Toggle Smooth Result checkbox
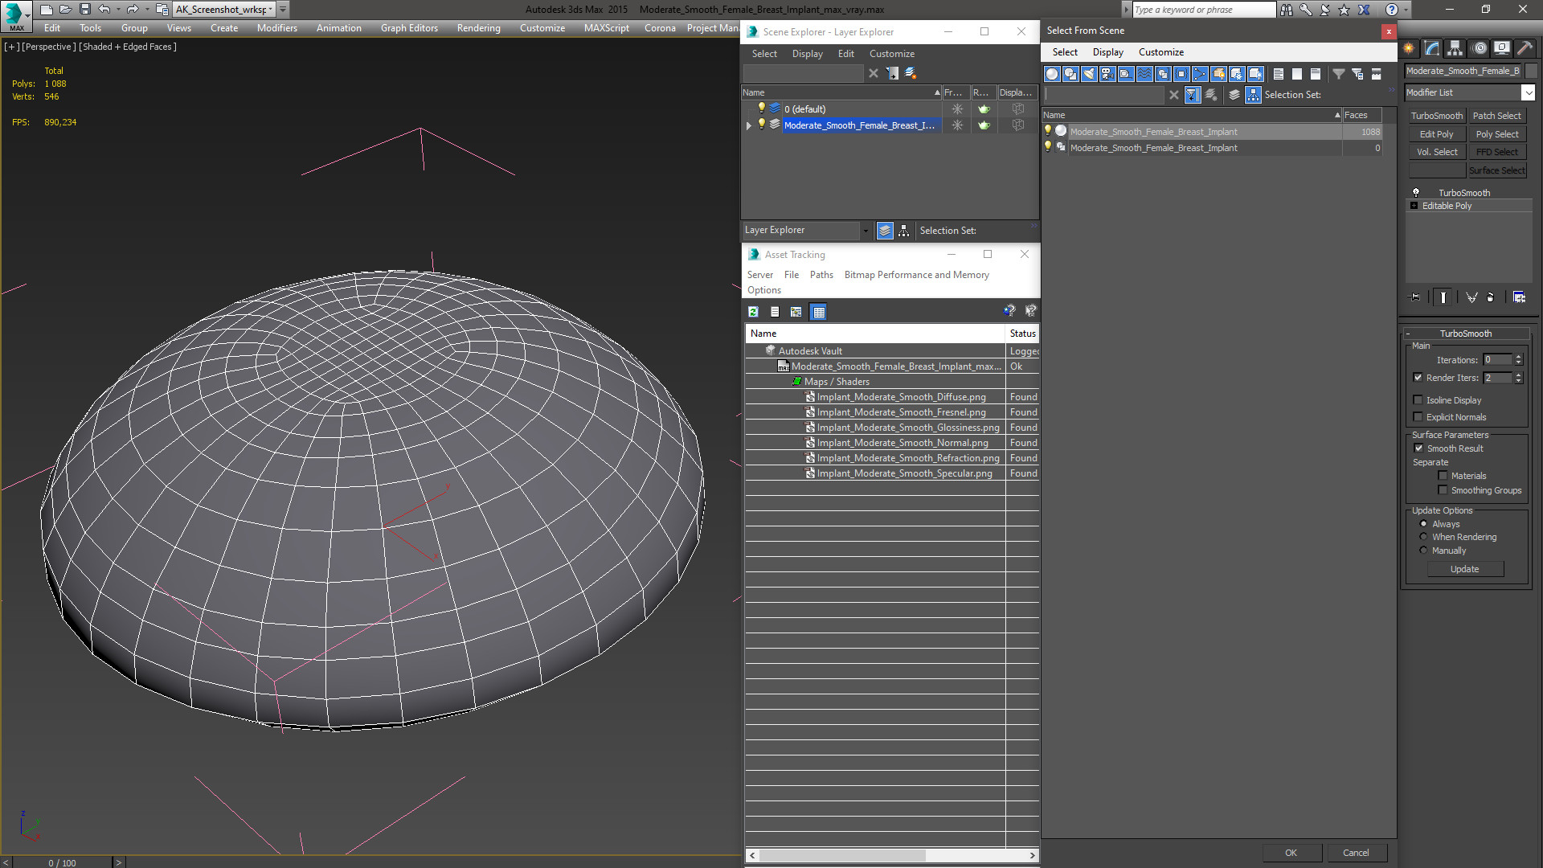This screenshot has width=1543, height=868. point(1419,448)
